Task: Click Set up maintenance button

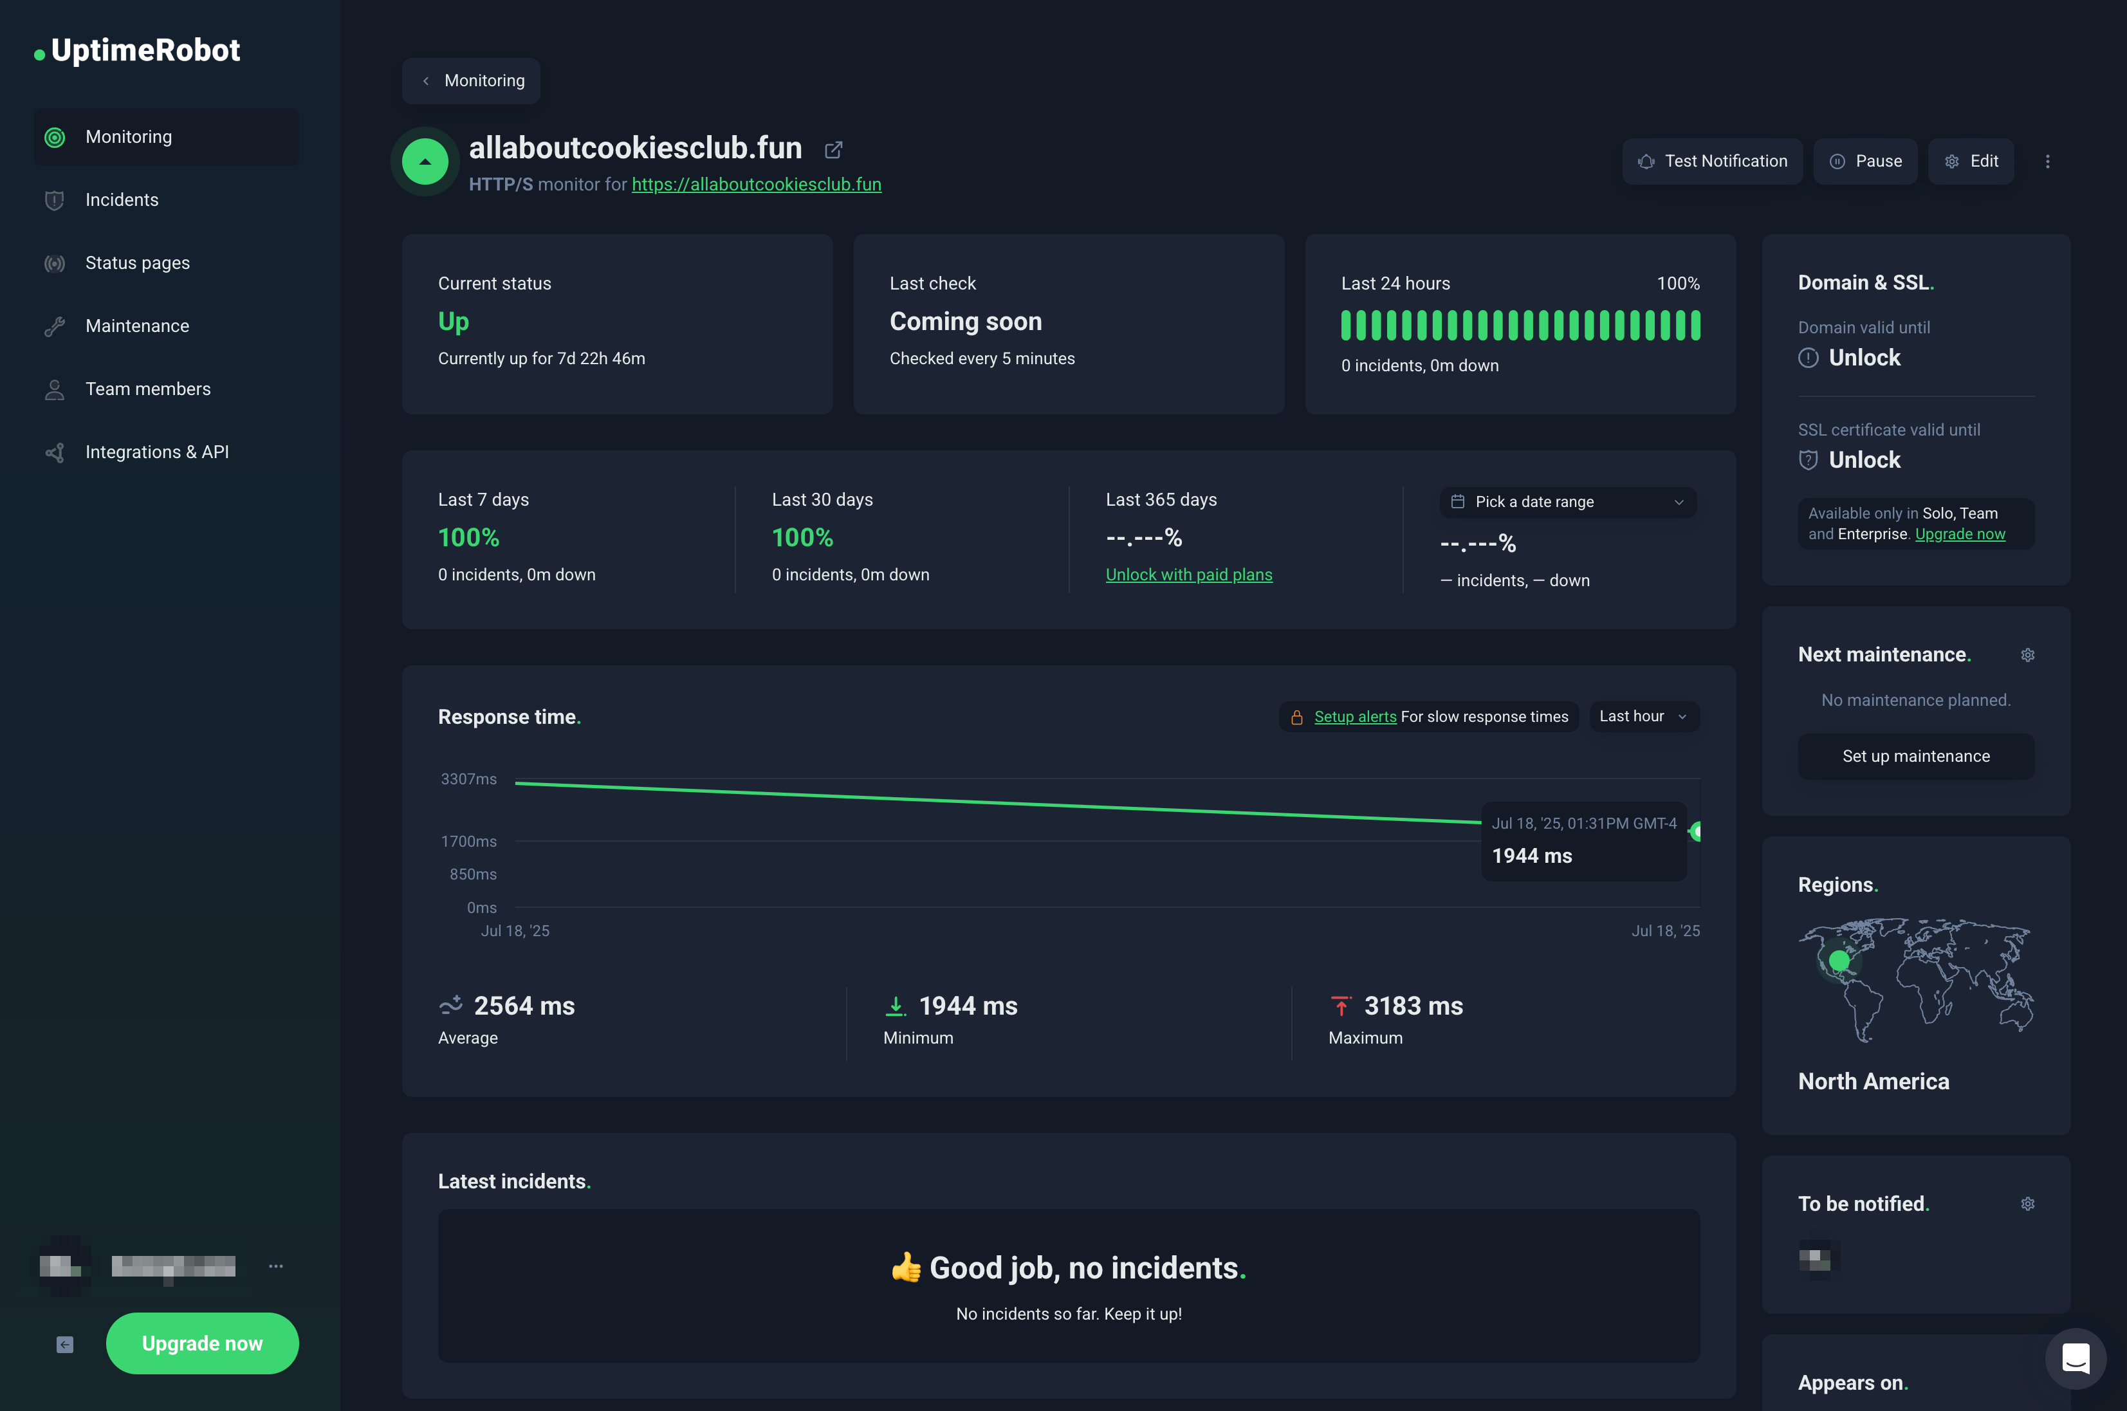Action: point(1915,756)
